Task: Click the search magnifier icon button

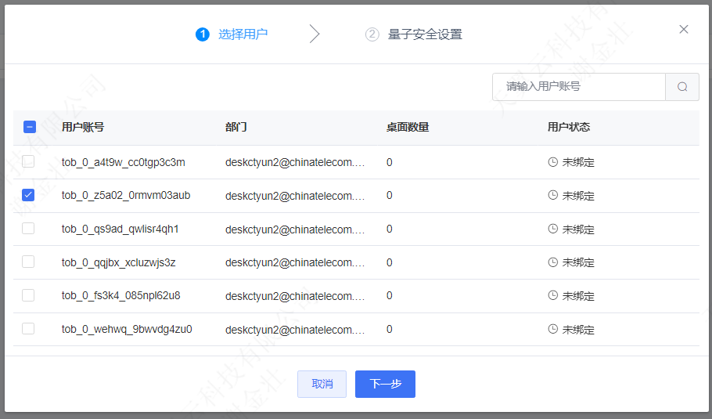Action: [x=681, y=87]
